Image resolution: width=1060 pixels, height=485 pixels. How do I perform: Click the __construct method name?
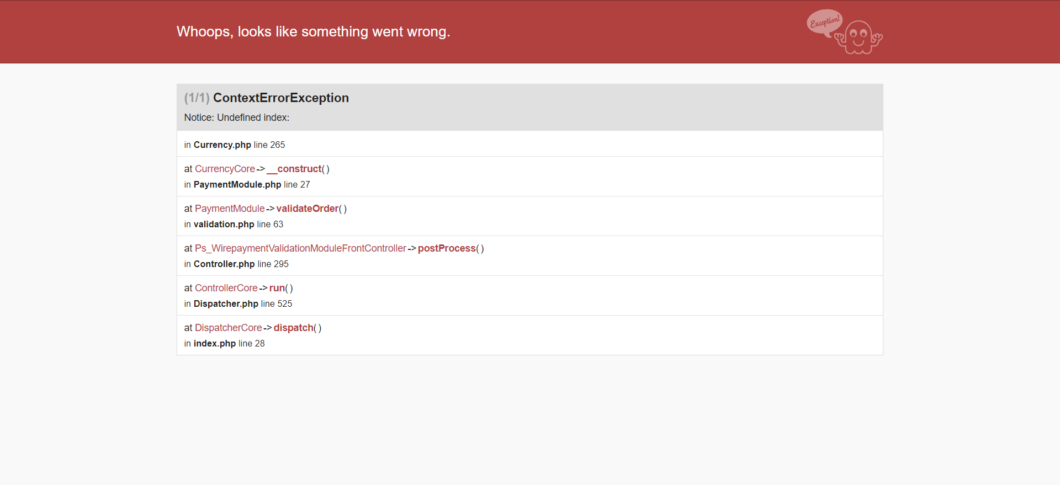click(x=294, y=169)
